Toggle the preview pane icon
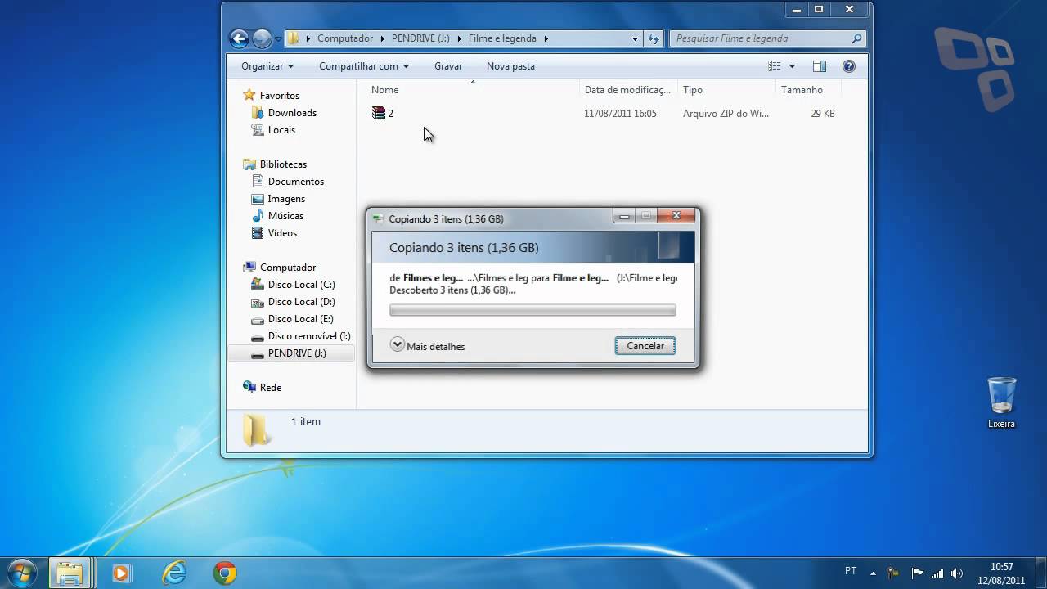This screenshot has height=589, width=1047. [x=820, y=66]
